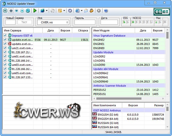The width and height of the screenshot is (172, 136).
Task: Open the settings gear icon
Action: [70, 11]
